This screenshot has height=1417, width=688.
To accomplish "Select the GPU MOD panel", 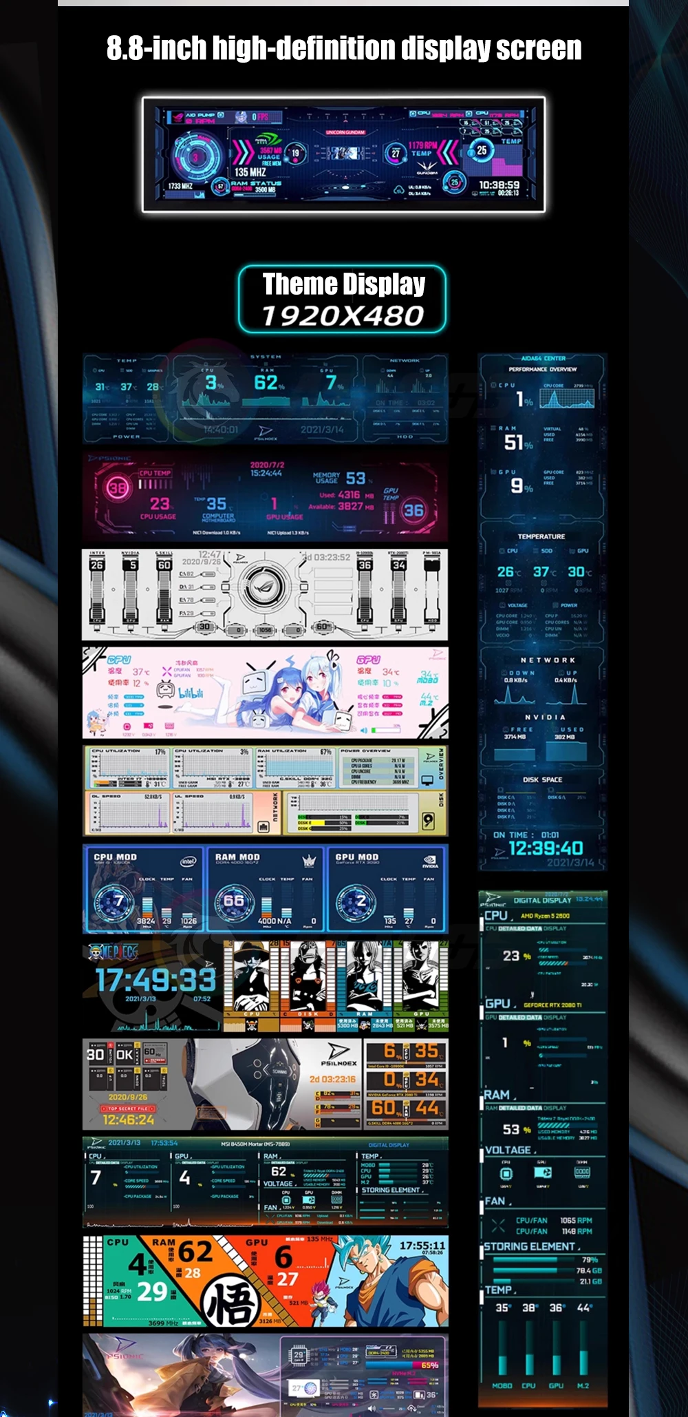I will point(387,889).
